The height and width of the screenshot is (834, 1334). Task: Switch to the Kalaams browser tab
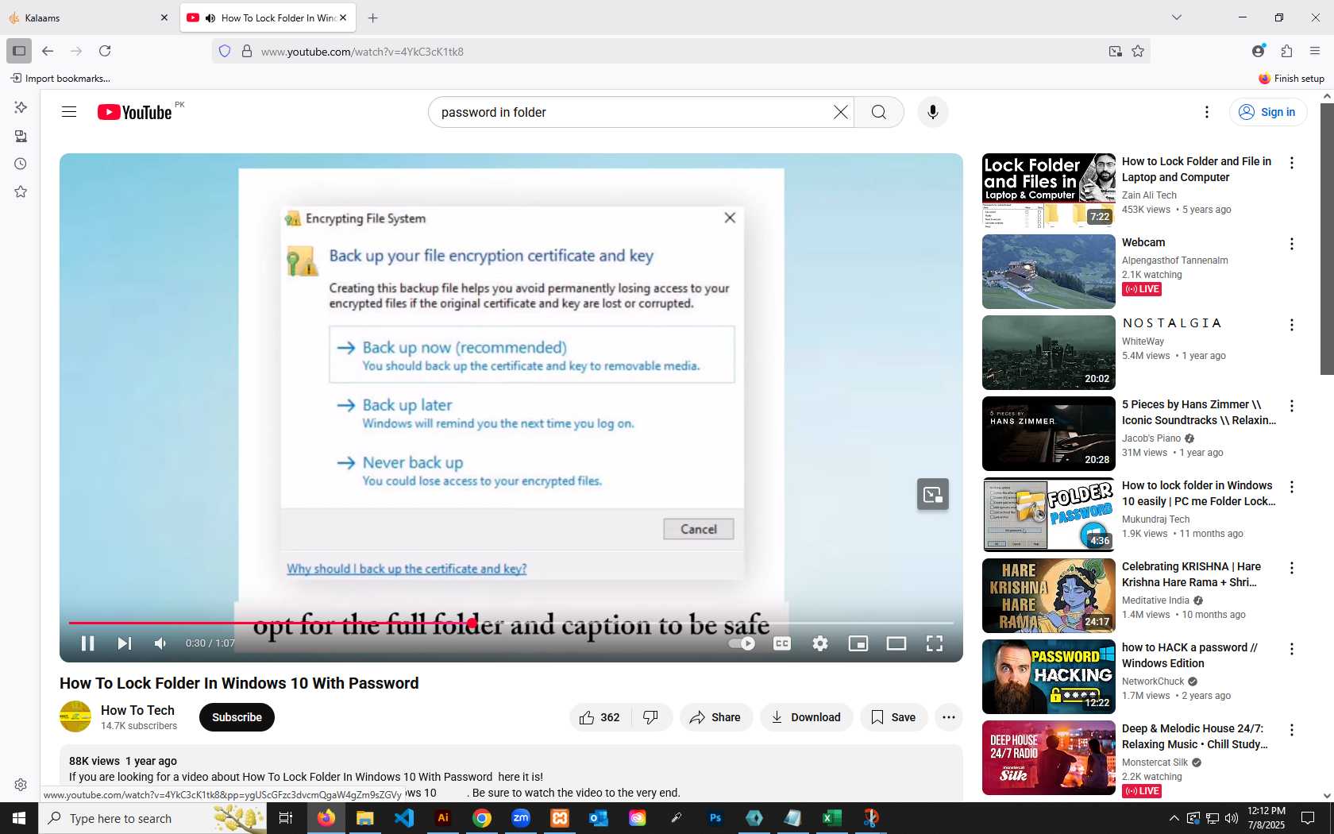pyautogui.click(x=89, y=17)
